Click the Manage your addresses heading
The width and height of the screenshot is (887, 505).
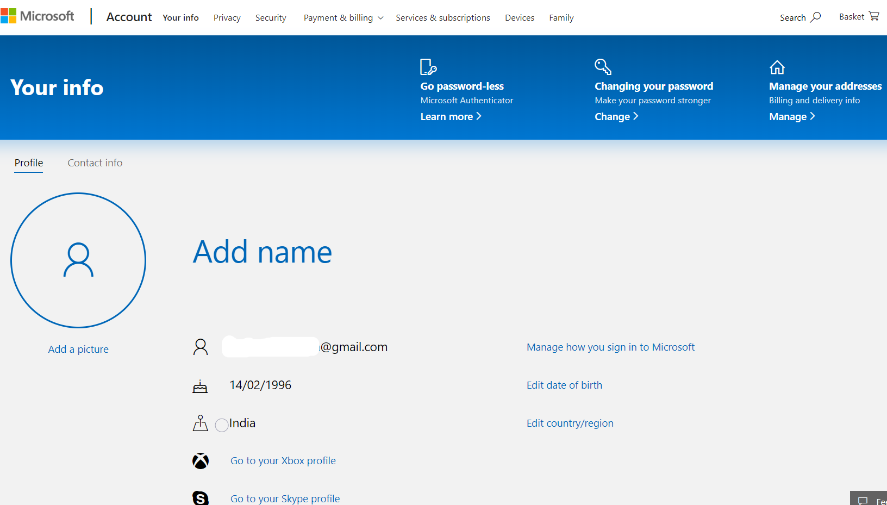click(826, 86)
